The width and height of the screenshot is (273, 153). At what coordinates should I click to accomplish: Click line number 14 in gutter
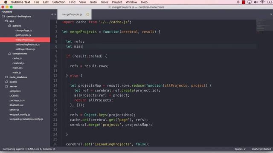click(x=55, y=85)
